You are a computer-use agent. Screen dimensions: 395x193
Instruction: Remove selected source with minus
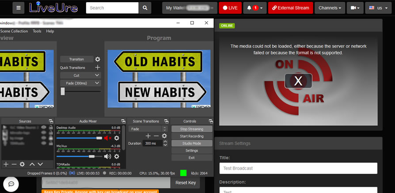[14, 164]
